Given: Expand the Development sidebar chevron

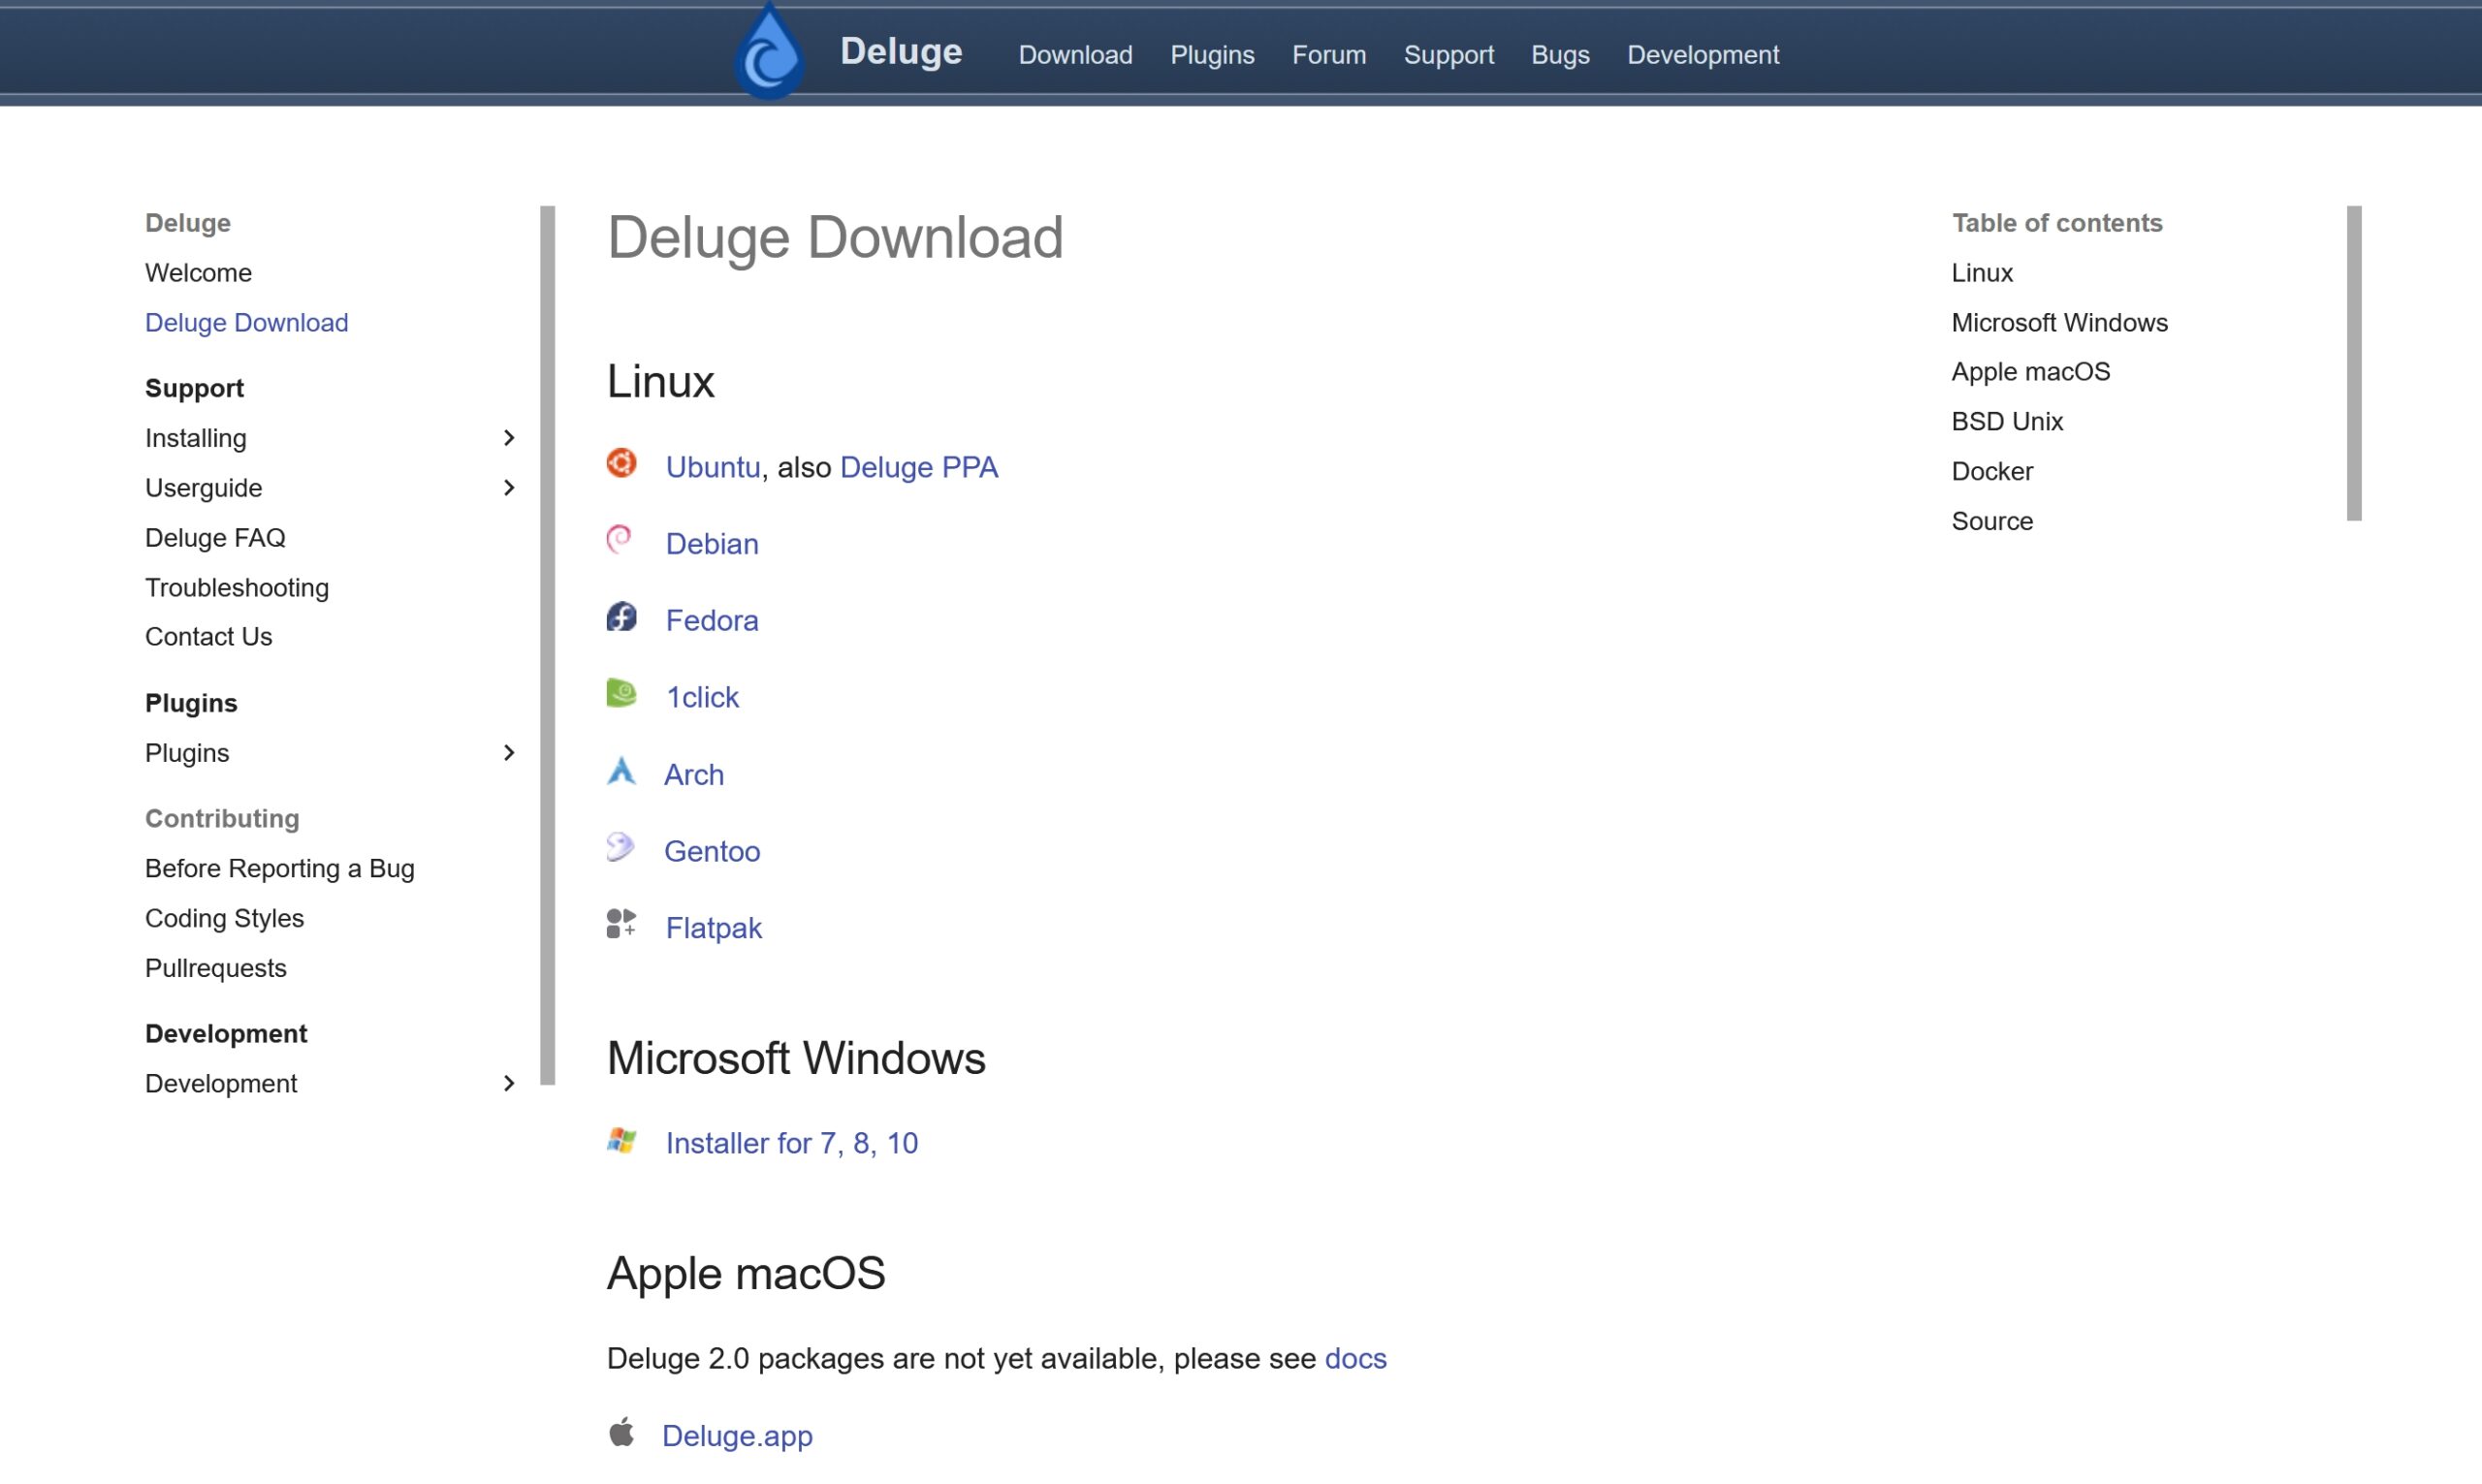Looking at the screenshot, I should coord(508,1084).
